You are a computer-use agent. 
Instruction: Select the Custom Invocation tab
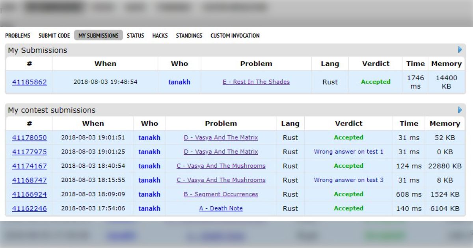point(235,35)
